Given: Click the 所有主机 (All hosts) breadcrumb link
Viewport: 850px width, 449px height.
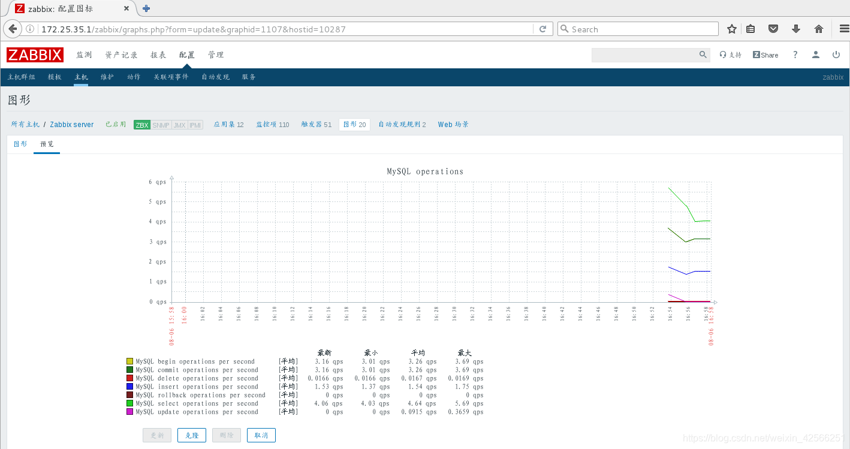Looking at the screenshot, I should coord(25,125).
